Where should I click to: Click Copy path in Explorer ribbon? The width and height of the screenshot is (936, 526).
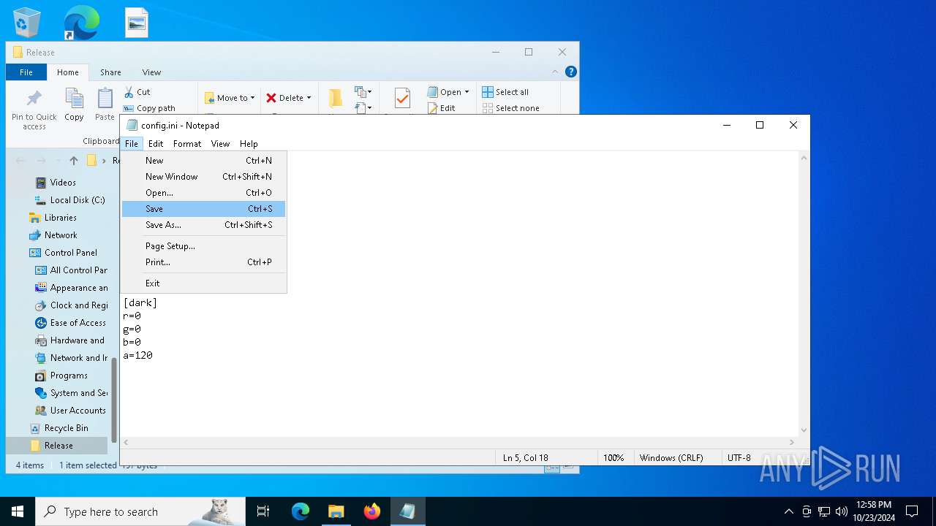(x=149, y=108)
